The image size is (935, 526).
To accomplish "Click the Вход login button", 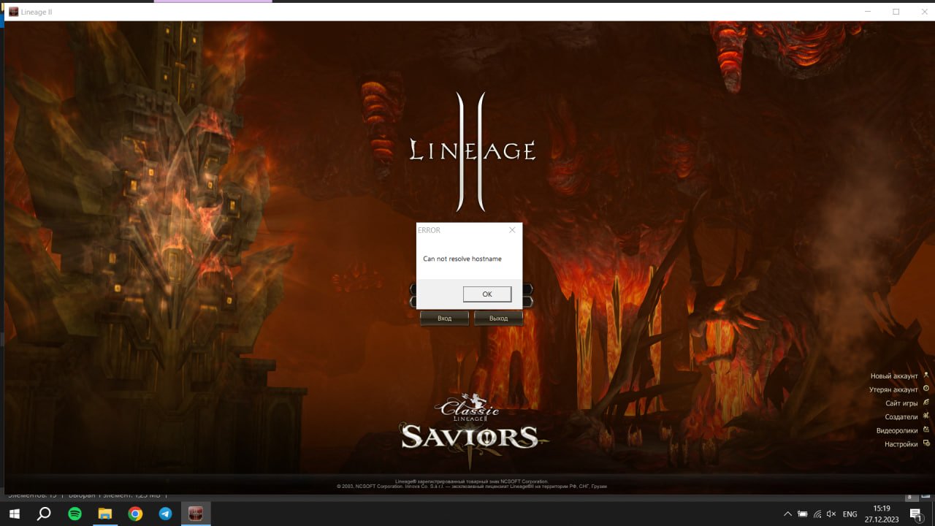I will 444,319.
